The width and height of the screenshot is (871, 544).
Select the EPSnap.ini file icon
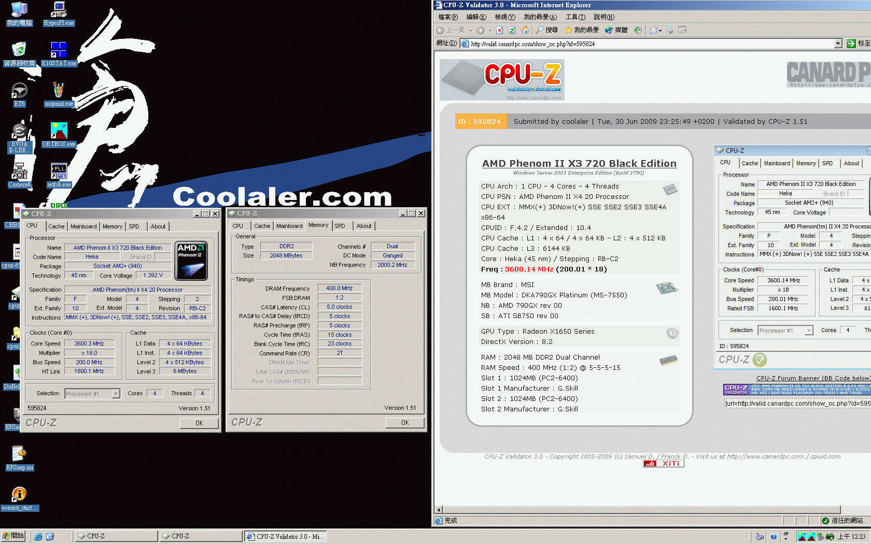tap(19, 458)
